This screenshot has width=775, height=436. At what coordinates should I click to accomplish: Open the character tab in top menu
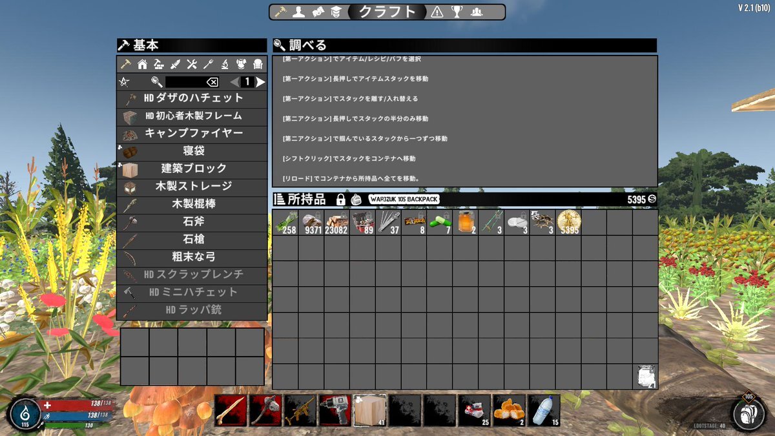click(298, 12)
